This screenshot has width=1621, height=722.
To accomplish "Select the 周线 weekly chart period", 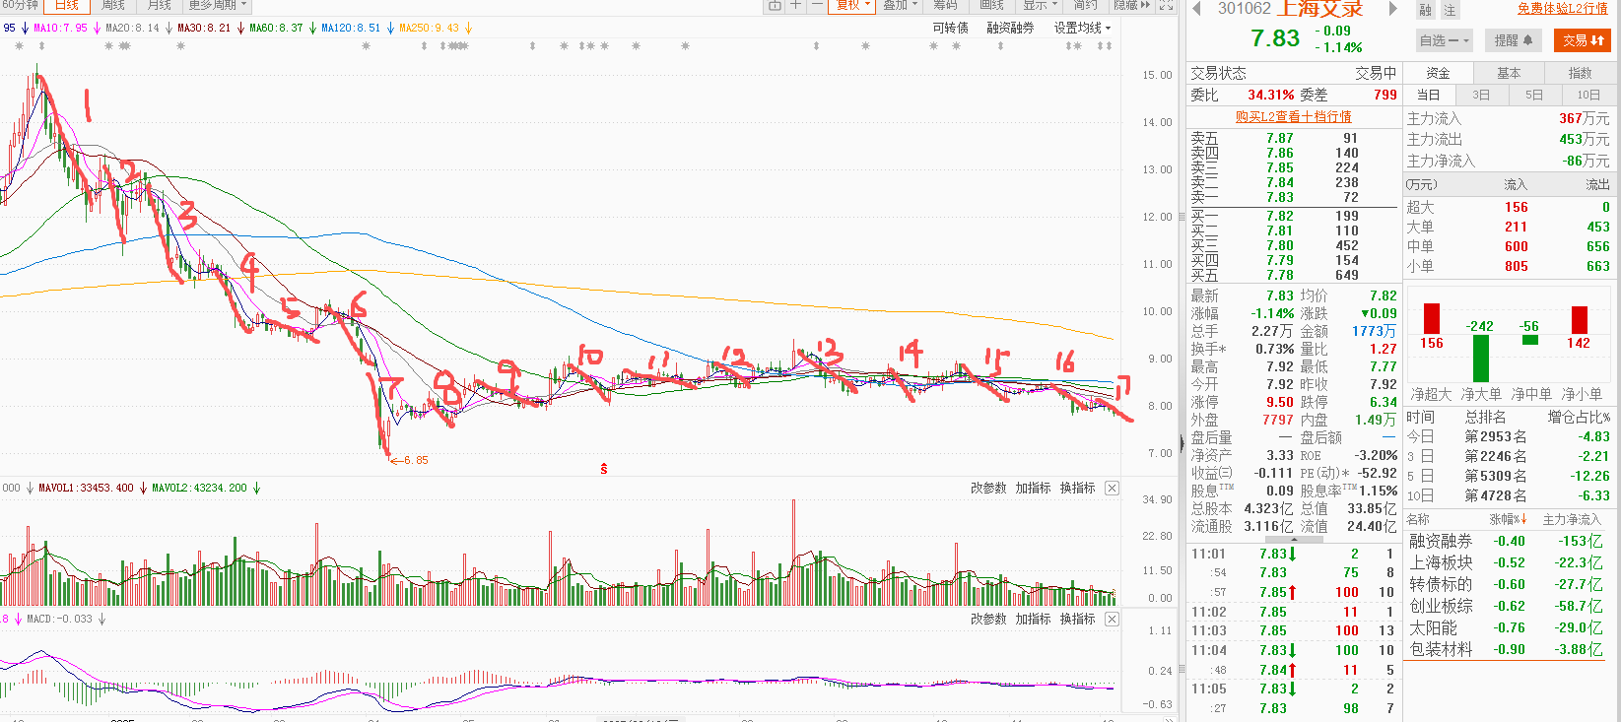I will pyautogui.click(x=113, y=6).
